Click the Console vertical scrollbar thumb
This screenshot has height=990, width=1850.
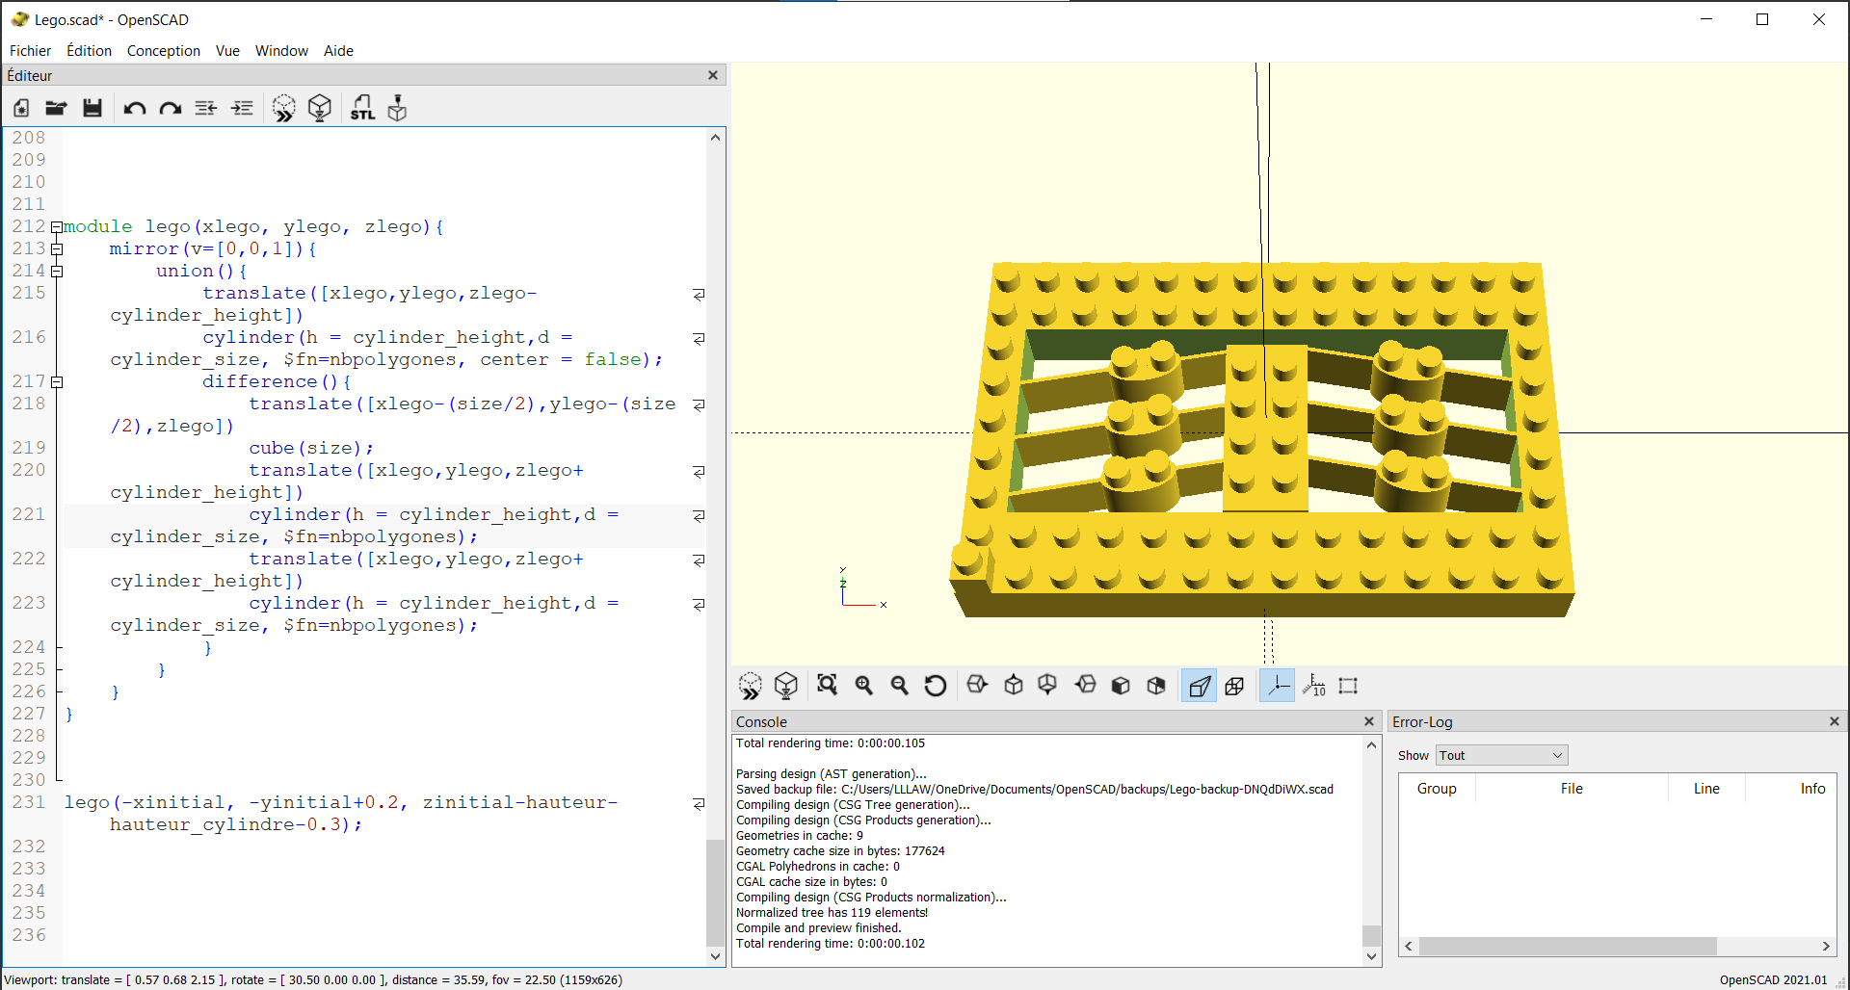tap(1371, 935)
